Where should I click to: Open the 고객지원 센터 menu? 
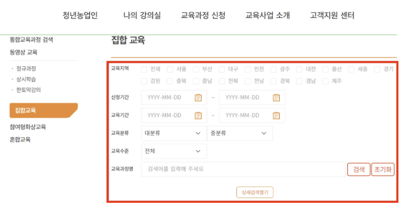pos(332,15)
